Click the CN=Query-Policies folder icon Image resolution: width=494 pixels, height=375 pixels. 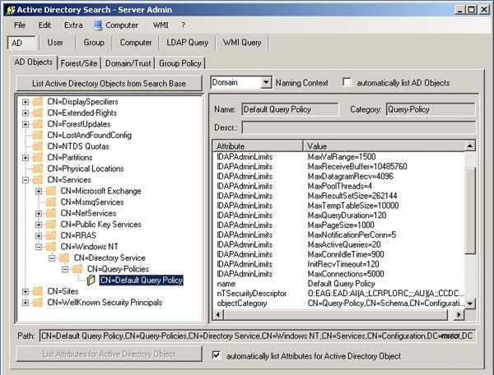click(x=79, y=269)
